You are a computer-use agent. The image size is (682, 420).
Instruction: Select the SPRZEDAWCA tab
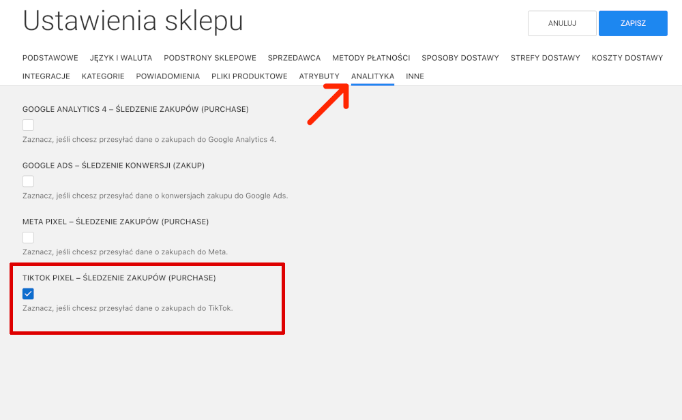pyautogui.click(x=294, y=58)
